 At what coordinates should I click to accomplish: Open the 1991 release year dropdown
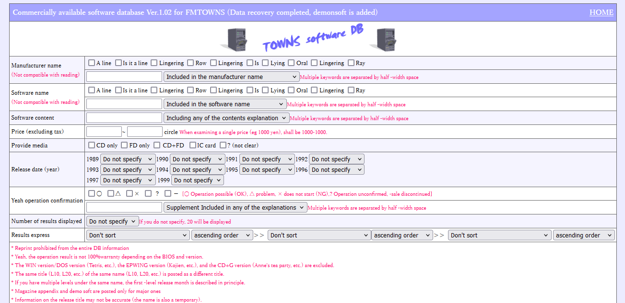click(x=267, y=159)
